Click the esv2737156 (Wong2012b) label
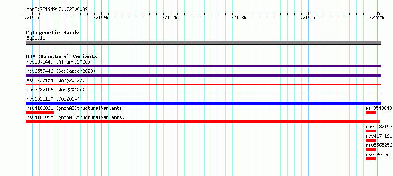Screen dimensions: 393x176 click(x=56, y=90)
